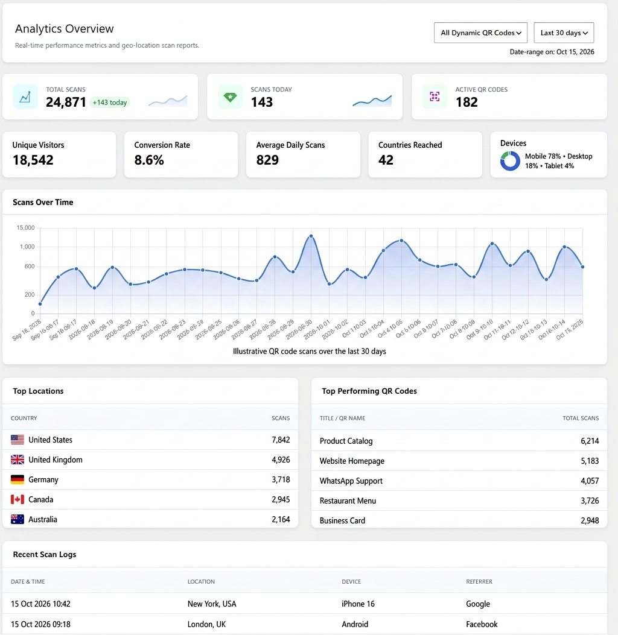The height and width of the screenshot is (635, 618).
Task: Click the Total Scans chart icon
Action: click(25, 97)
